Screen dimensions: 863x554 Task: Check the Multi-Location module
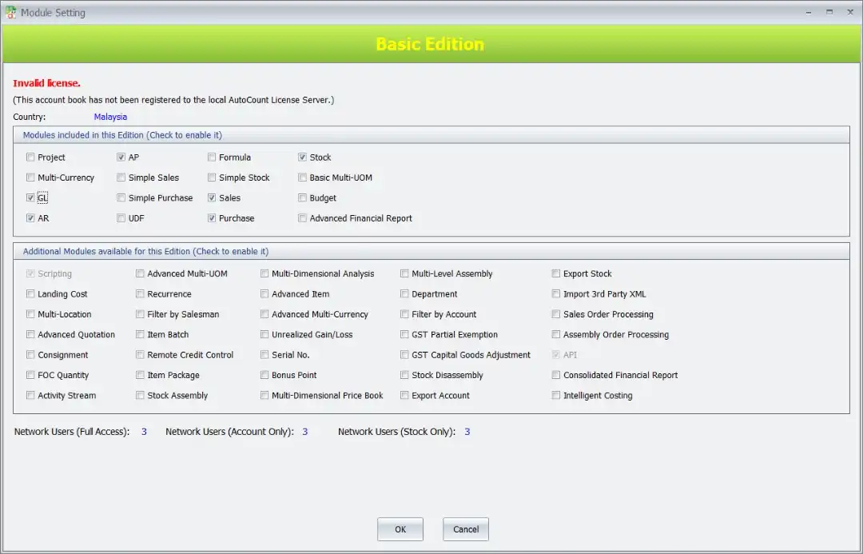(x=30, y=313)
